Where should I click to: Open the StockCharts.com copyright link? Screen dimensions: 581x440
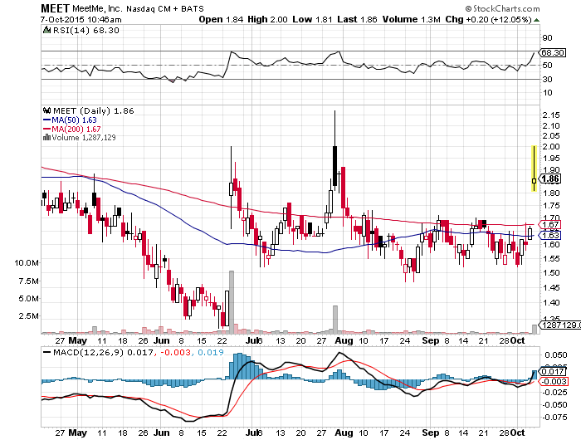tap(503, 8)
